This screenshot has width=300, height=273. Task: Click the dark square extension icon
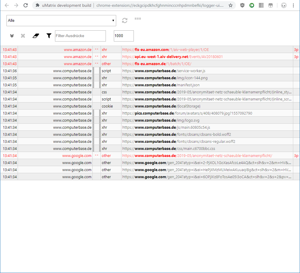point(271,5)
